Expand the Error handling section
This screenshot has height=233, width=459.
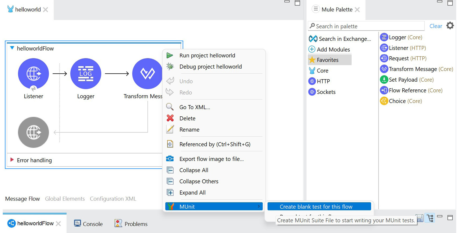click(x=12, y=160)
